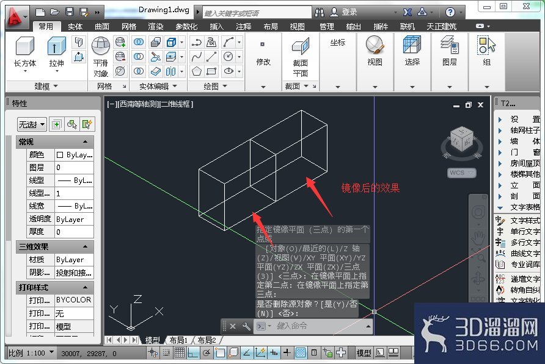Select the circle tool in 绘图 panel
Viewport: 545px width, 364px height.
coord(229,57)
